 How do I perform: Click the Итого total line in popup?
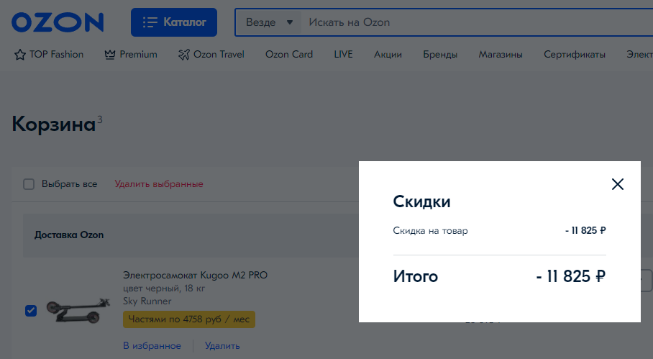coord(499,276)
